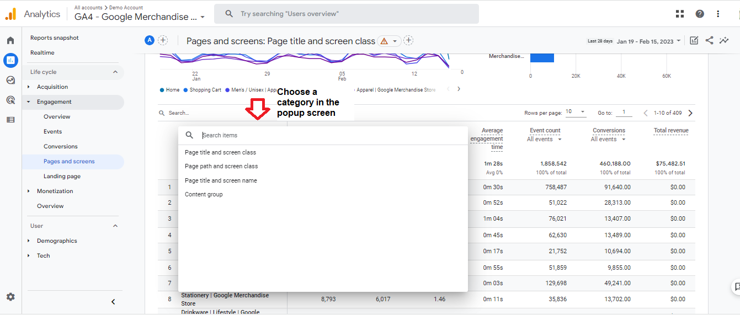This screenshot has height=315, width=740.
Task: Click the All Users segment badge 'A'
Action: 150,40
